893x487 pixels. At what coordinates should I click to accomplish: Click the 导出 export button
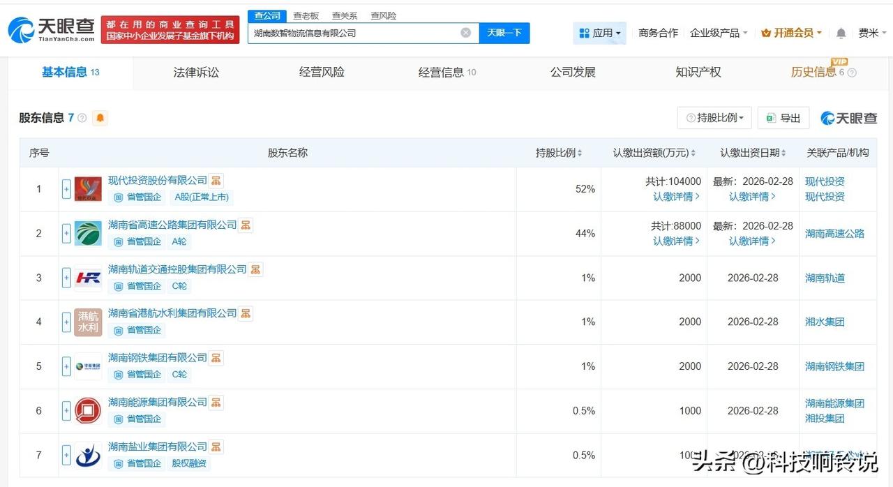click(x=783, y=118)
